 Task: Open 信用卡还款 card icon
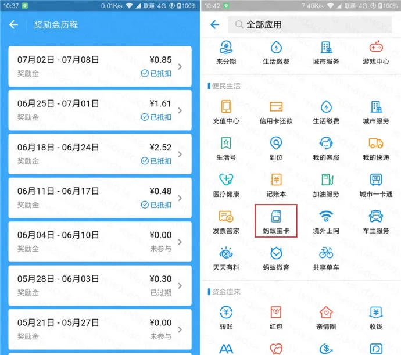tap(276, 106)
